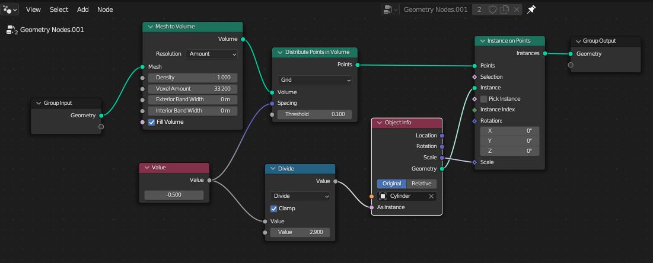The width and height of the screenshot is (653, 263).
Task: Click the -0.500 value field
Action: (174, 195)
